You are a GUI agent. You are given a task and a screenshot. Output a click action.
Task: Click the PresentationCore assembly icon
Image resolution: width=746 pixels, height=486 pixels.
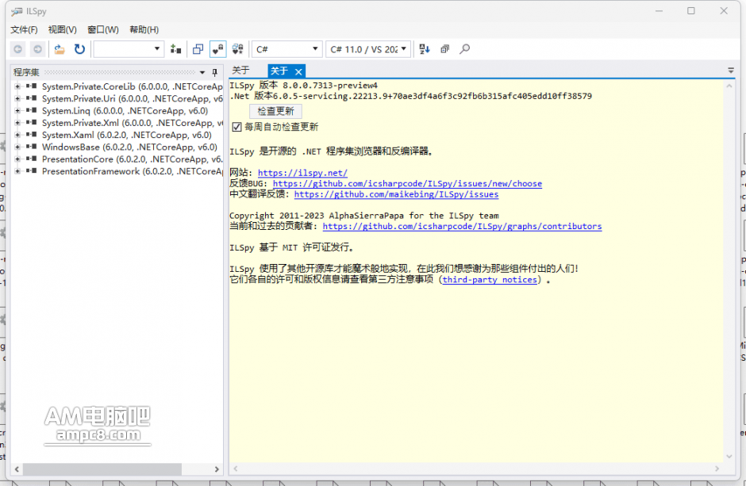point(32,159)
